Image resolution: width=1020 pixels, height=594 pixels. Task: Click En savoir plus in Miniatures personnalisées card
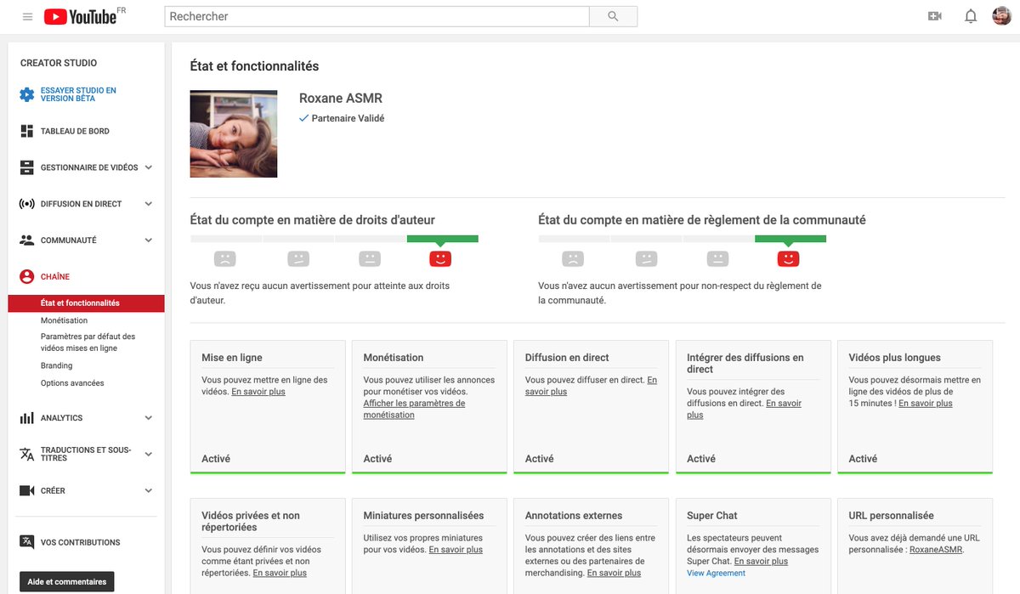456,550
